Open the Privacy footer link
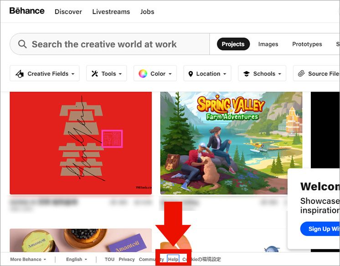This screenshot has height=266, width=340. (127, 259)
